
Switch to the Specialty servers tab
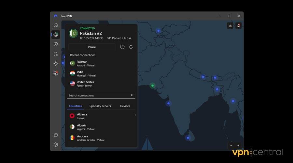pyautogui.click(x=100, y=106)
